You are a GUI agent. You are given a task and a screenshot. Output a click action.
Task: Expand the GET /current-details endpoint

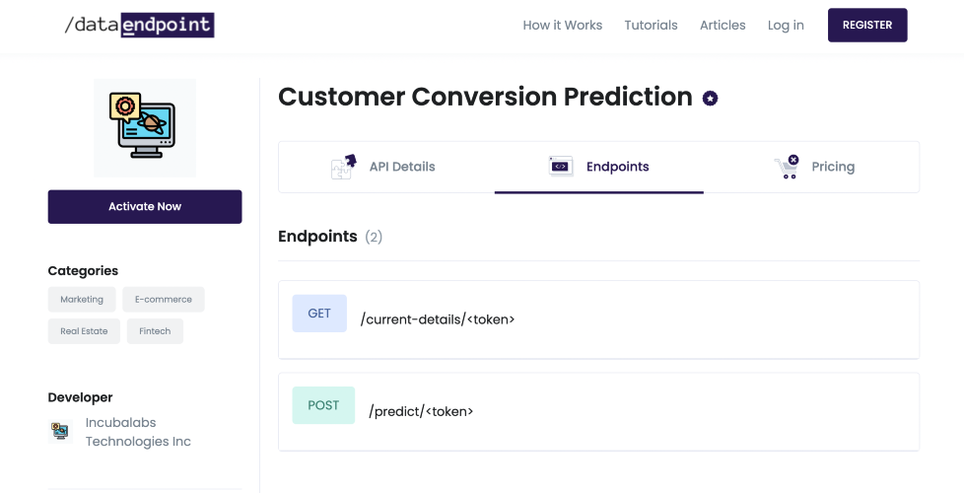point(599,319)
